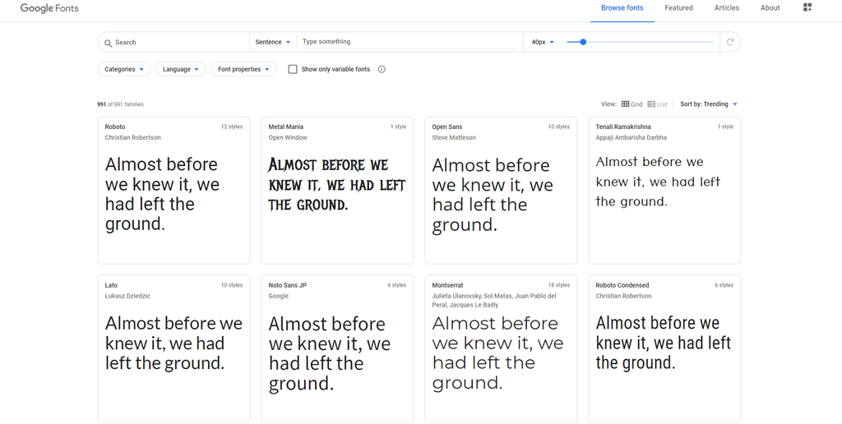The height and width of the screenshot is (424, 842).
Task: Click 'Open Window' designer on Metal Mania
Action: point(288,137)
